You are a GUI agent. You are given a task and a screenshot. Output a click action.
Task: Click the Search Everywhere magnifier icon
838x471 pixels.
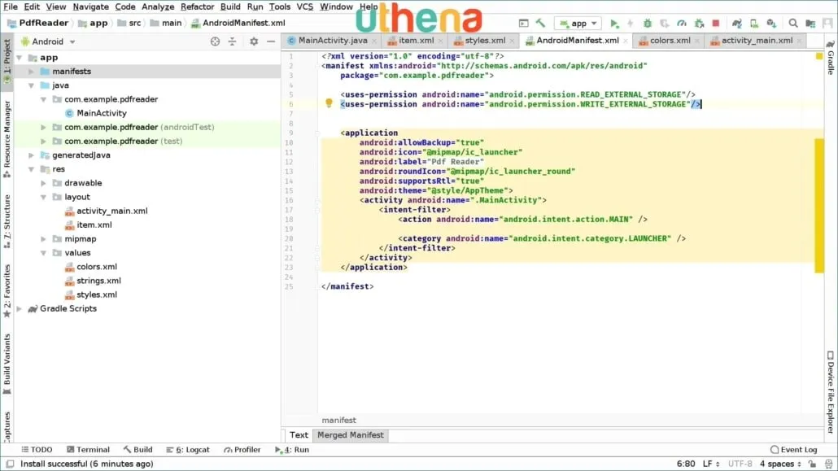pos(793,23)
